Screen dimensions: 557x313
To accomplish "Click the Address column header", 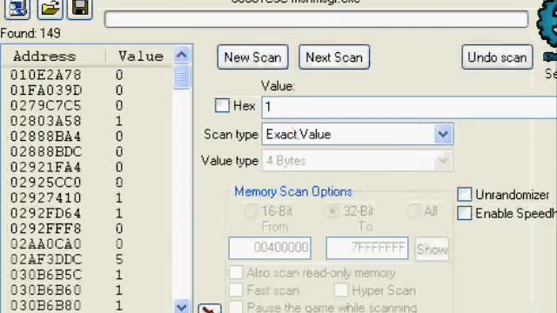I will pos(54,56).
